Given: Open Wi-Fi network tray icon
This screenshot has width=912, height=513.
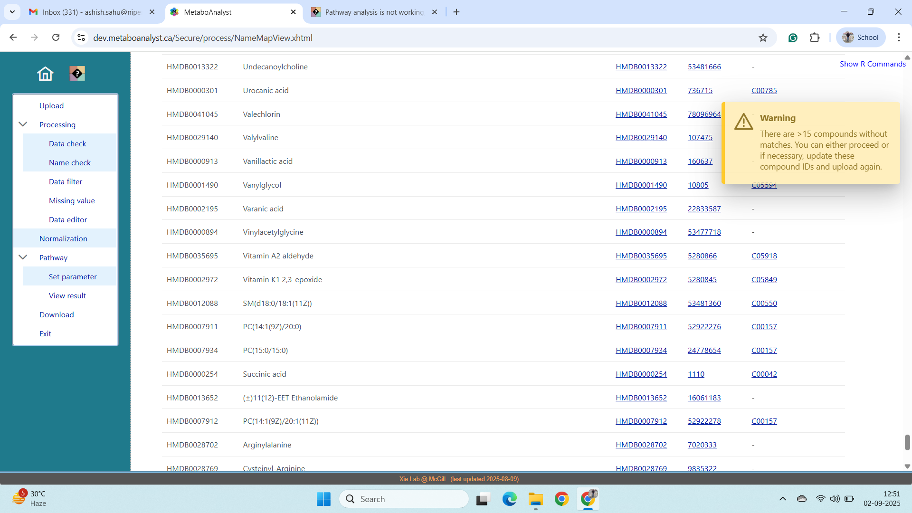Looking at the screenshot, I should pos(820,499).
